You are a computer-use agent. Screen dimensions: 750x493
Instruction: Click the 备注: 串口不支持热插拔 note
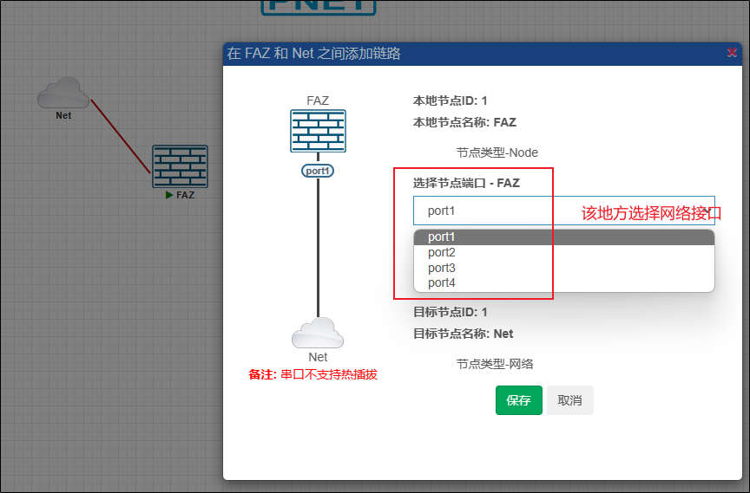[312, 374]
